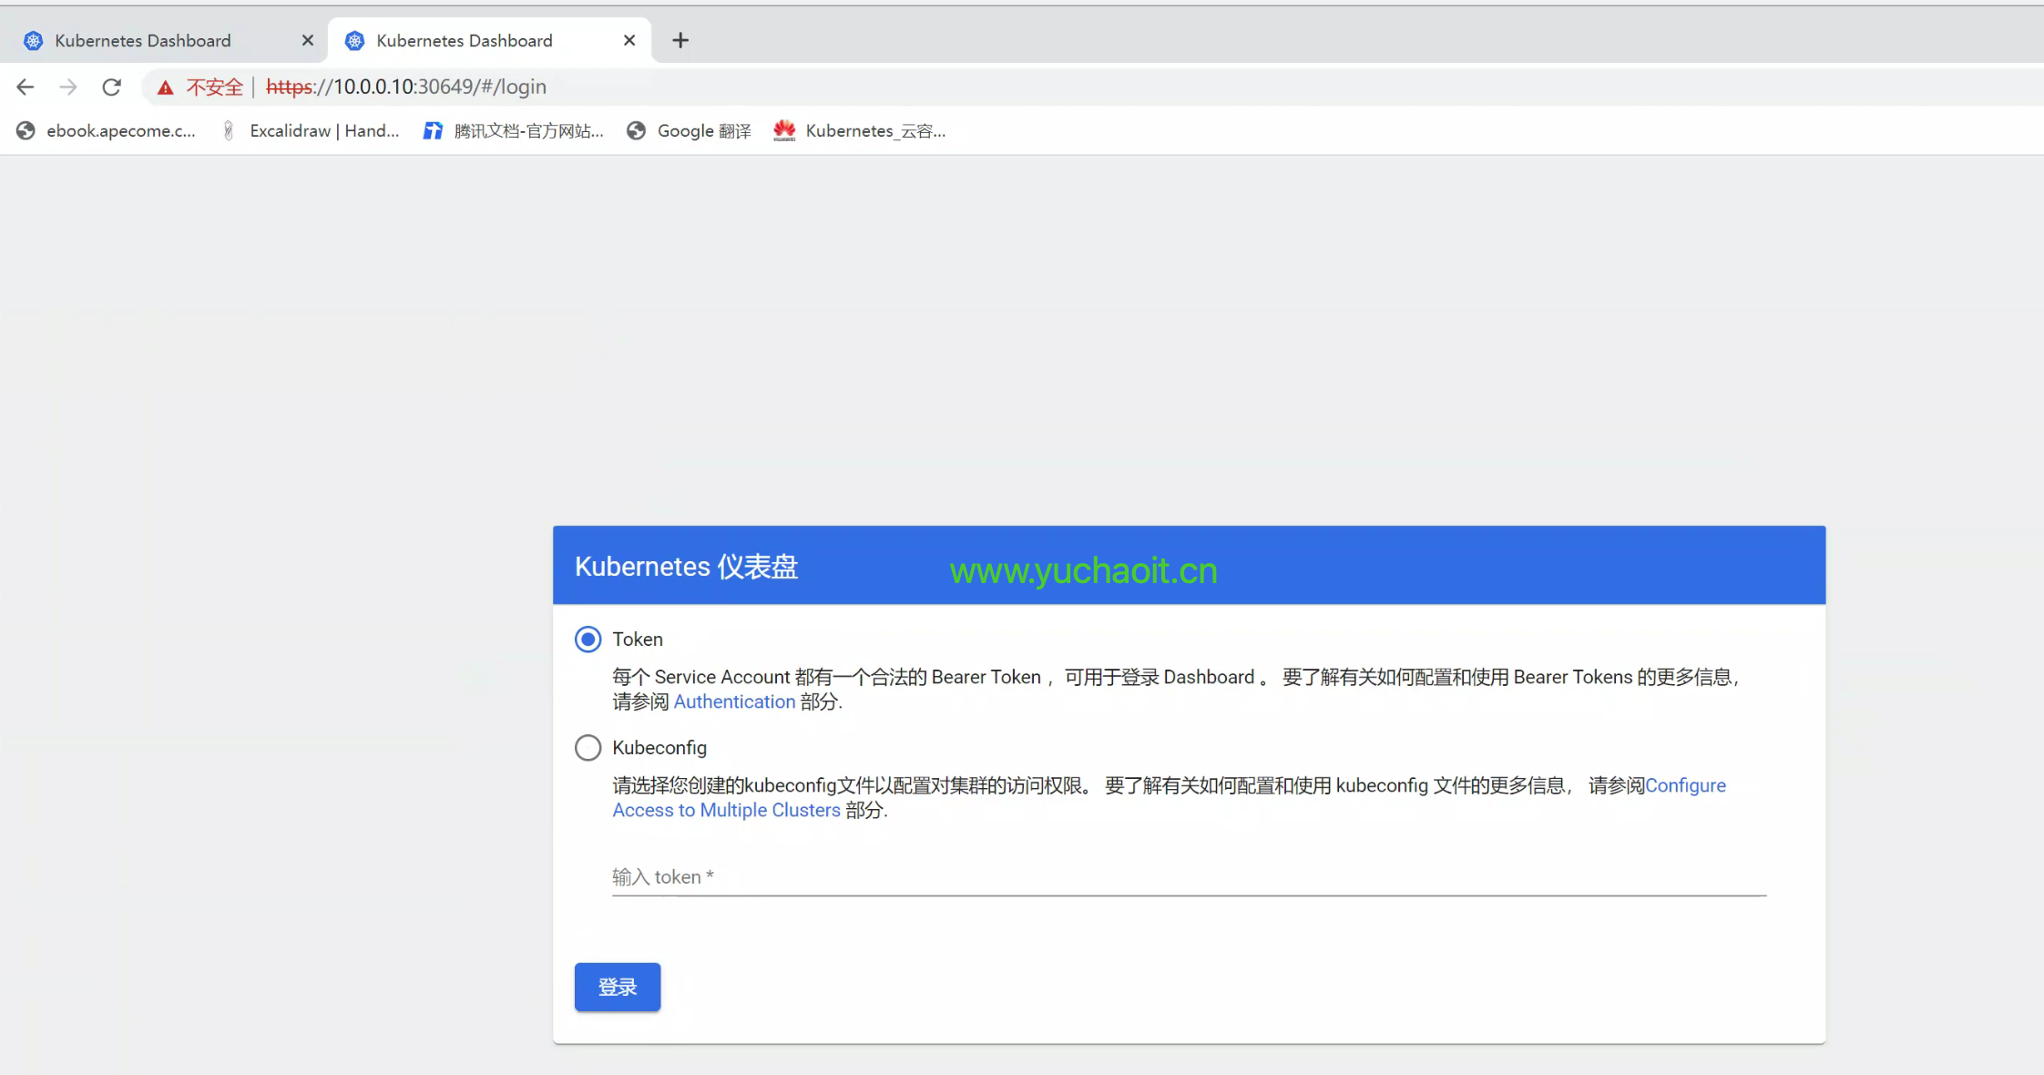
Task: Open Configure Access to Multiple Clusters link
Action: 726,810
